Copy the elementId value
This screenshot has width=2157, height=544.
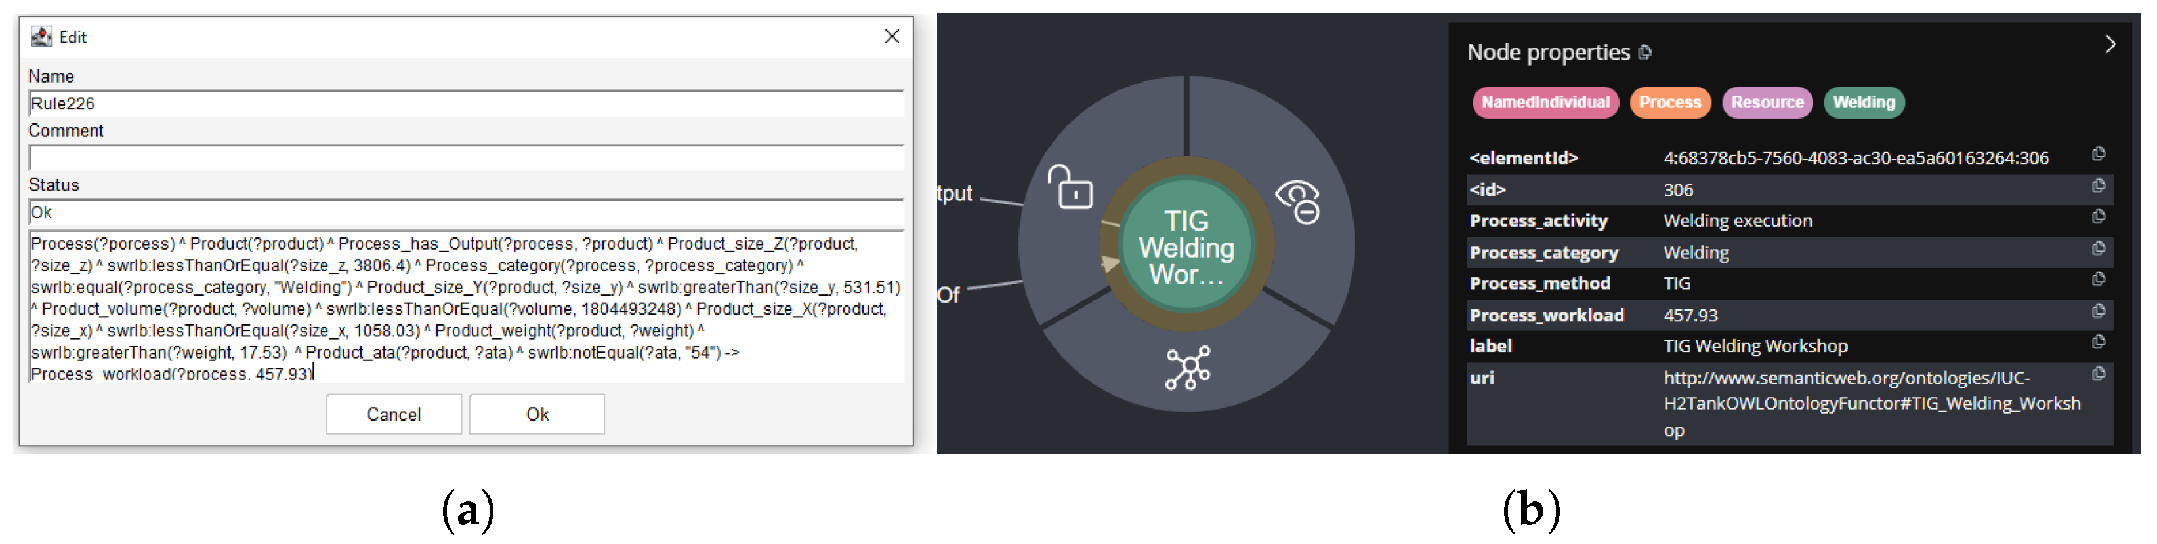(2097, 154)
